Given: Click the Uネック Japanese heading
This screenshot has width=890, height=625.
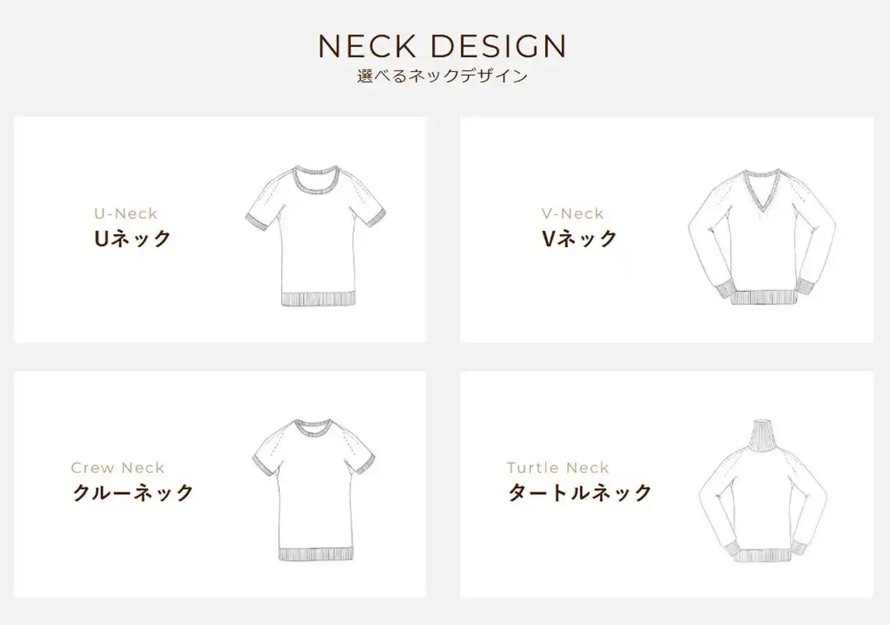Looking at the screenshot, I should 133,239.
